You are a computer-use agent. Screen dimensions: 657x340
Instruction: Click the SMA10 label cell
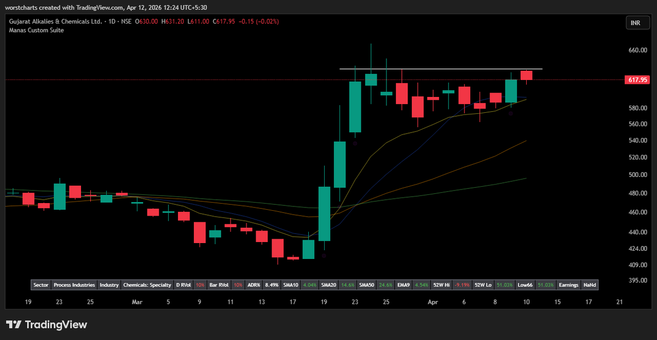click(291, 285)
